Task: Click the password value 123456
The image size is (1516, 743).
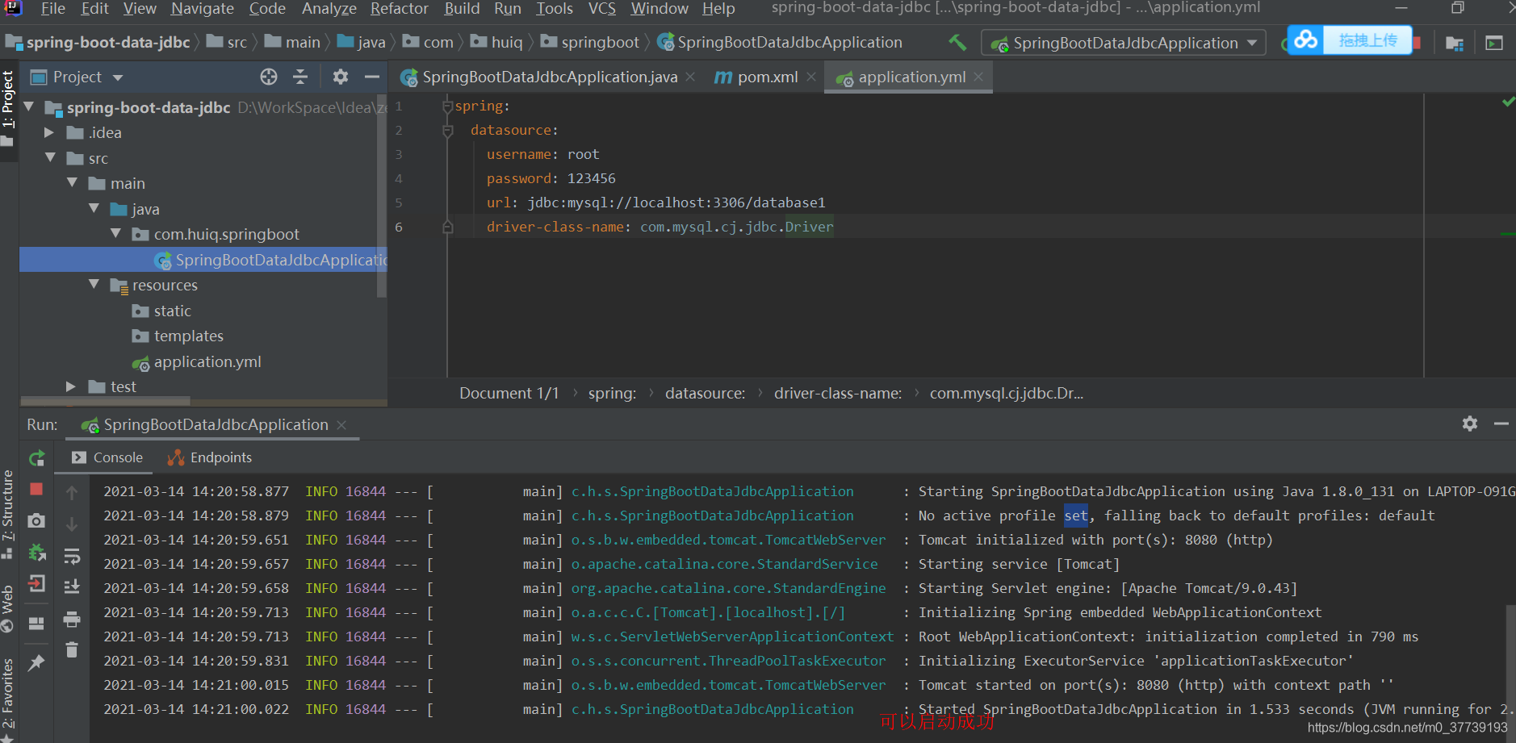Action: (592, 178)
